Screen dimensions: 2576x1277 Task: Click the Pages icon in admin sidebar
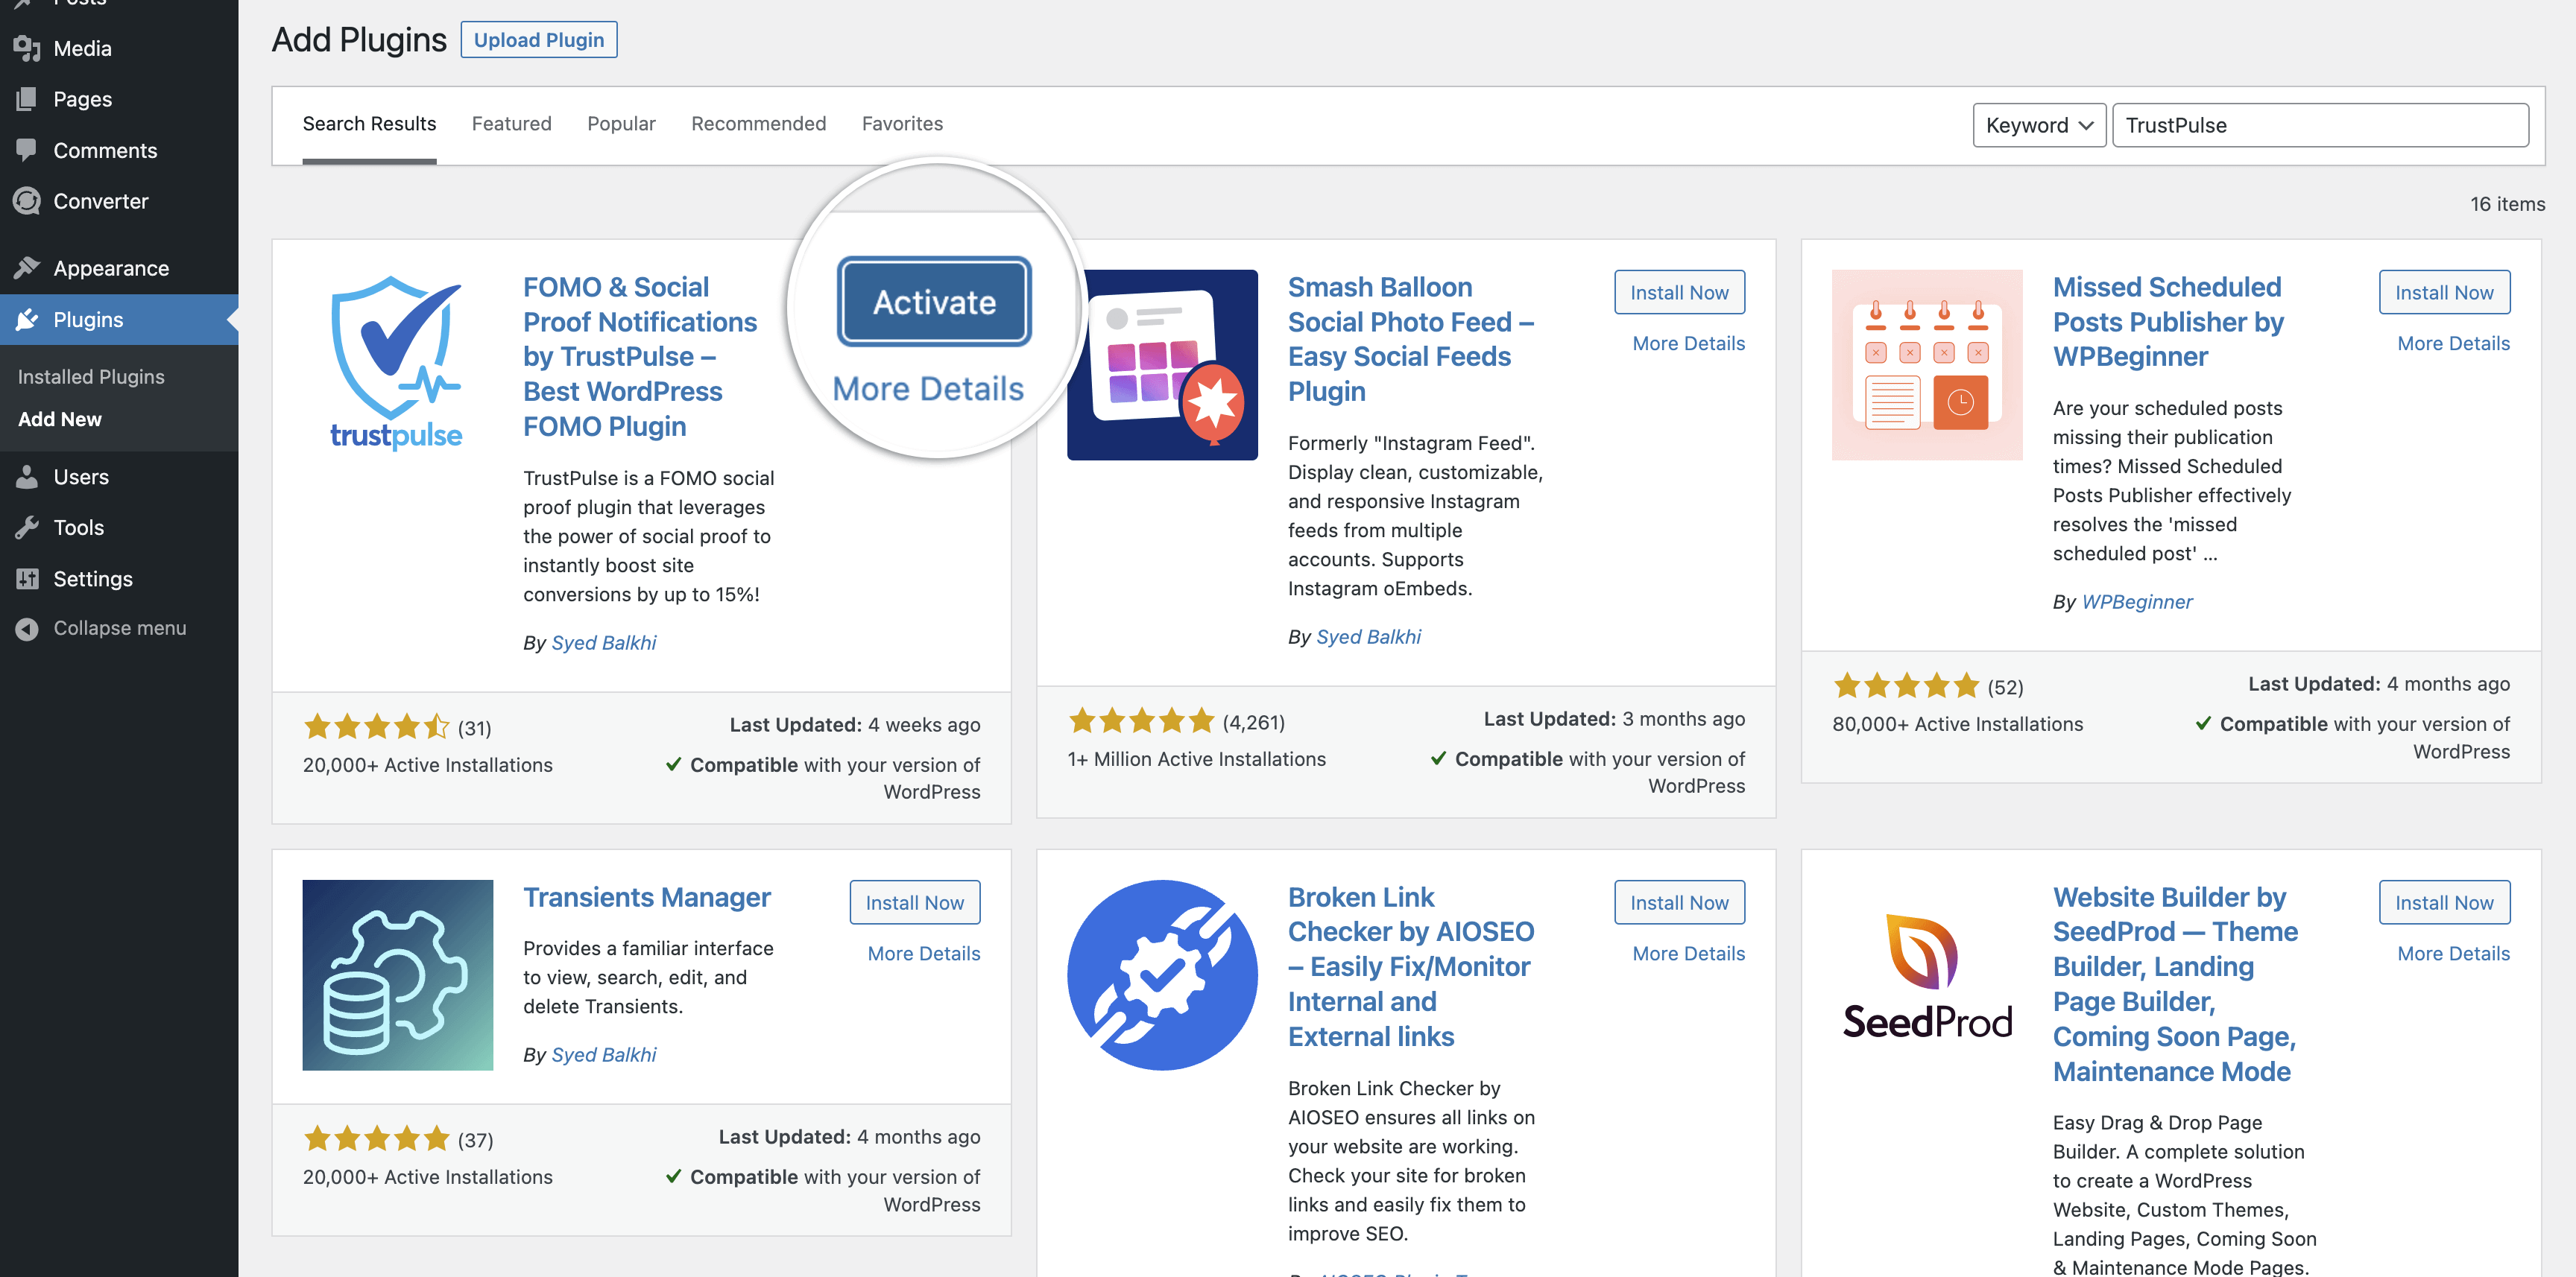pos(27,99)
